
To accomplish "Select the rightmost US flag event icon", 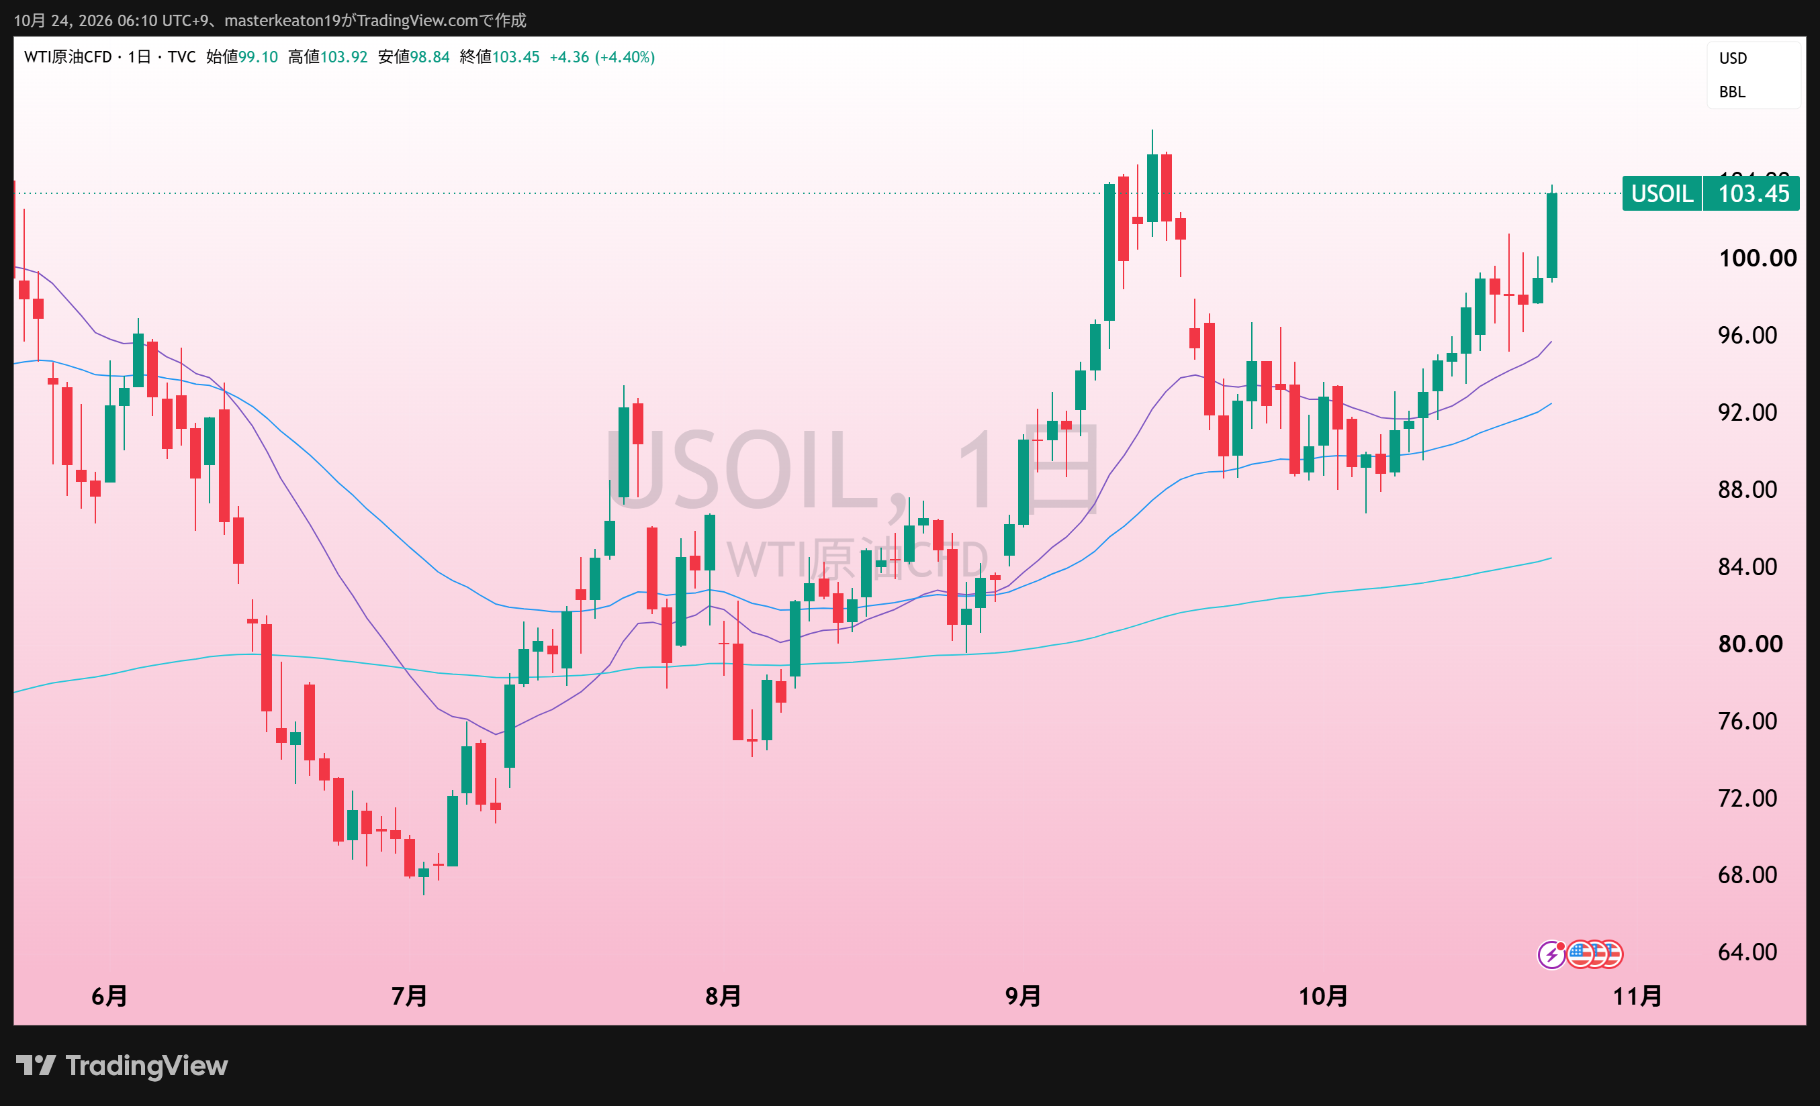I will click(x=1610, y=954).
